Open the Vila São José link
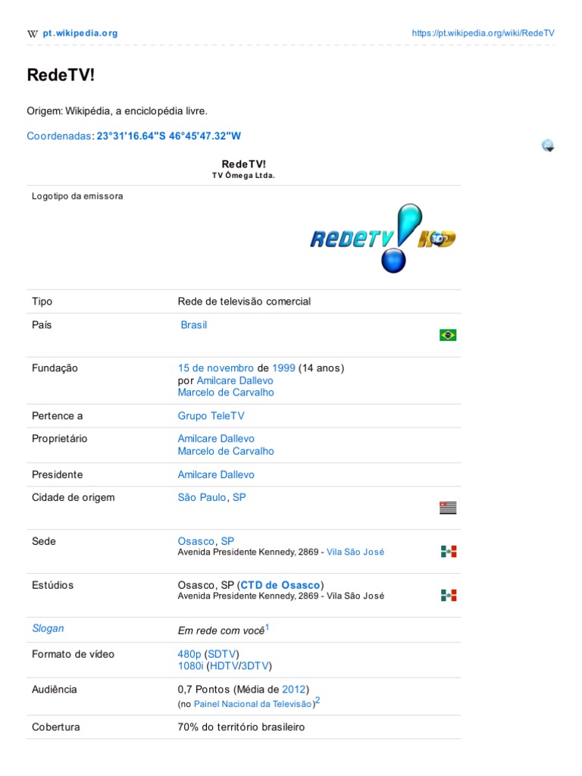Viewport: 582px width, 776px height. pos(355,552)
